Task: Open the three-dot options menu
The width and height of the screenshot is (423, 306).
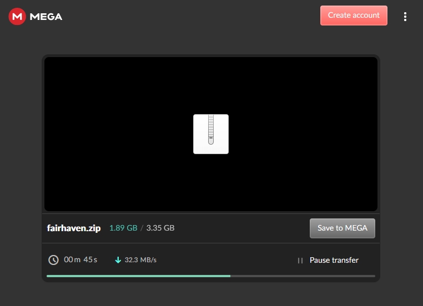Action: [405, 17]
